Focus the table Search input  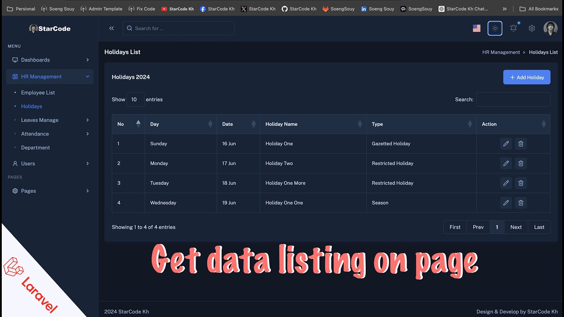(x=513, y=100)
